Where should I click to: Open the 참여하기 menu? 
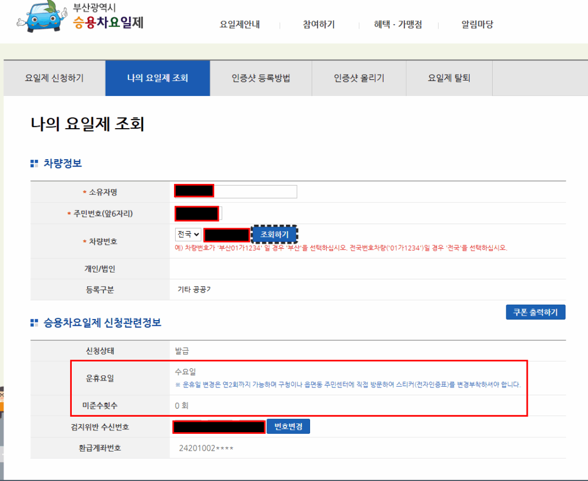tap(319, 24)
